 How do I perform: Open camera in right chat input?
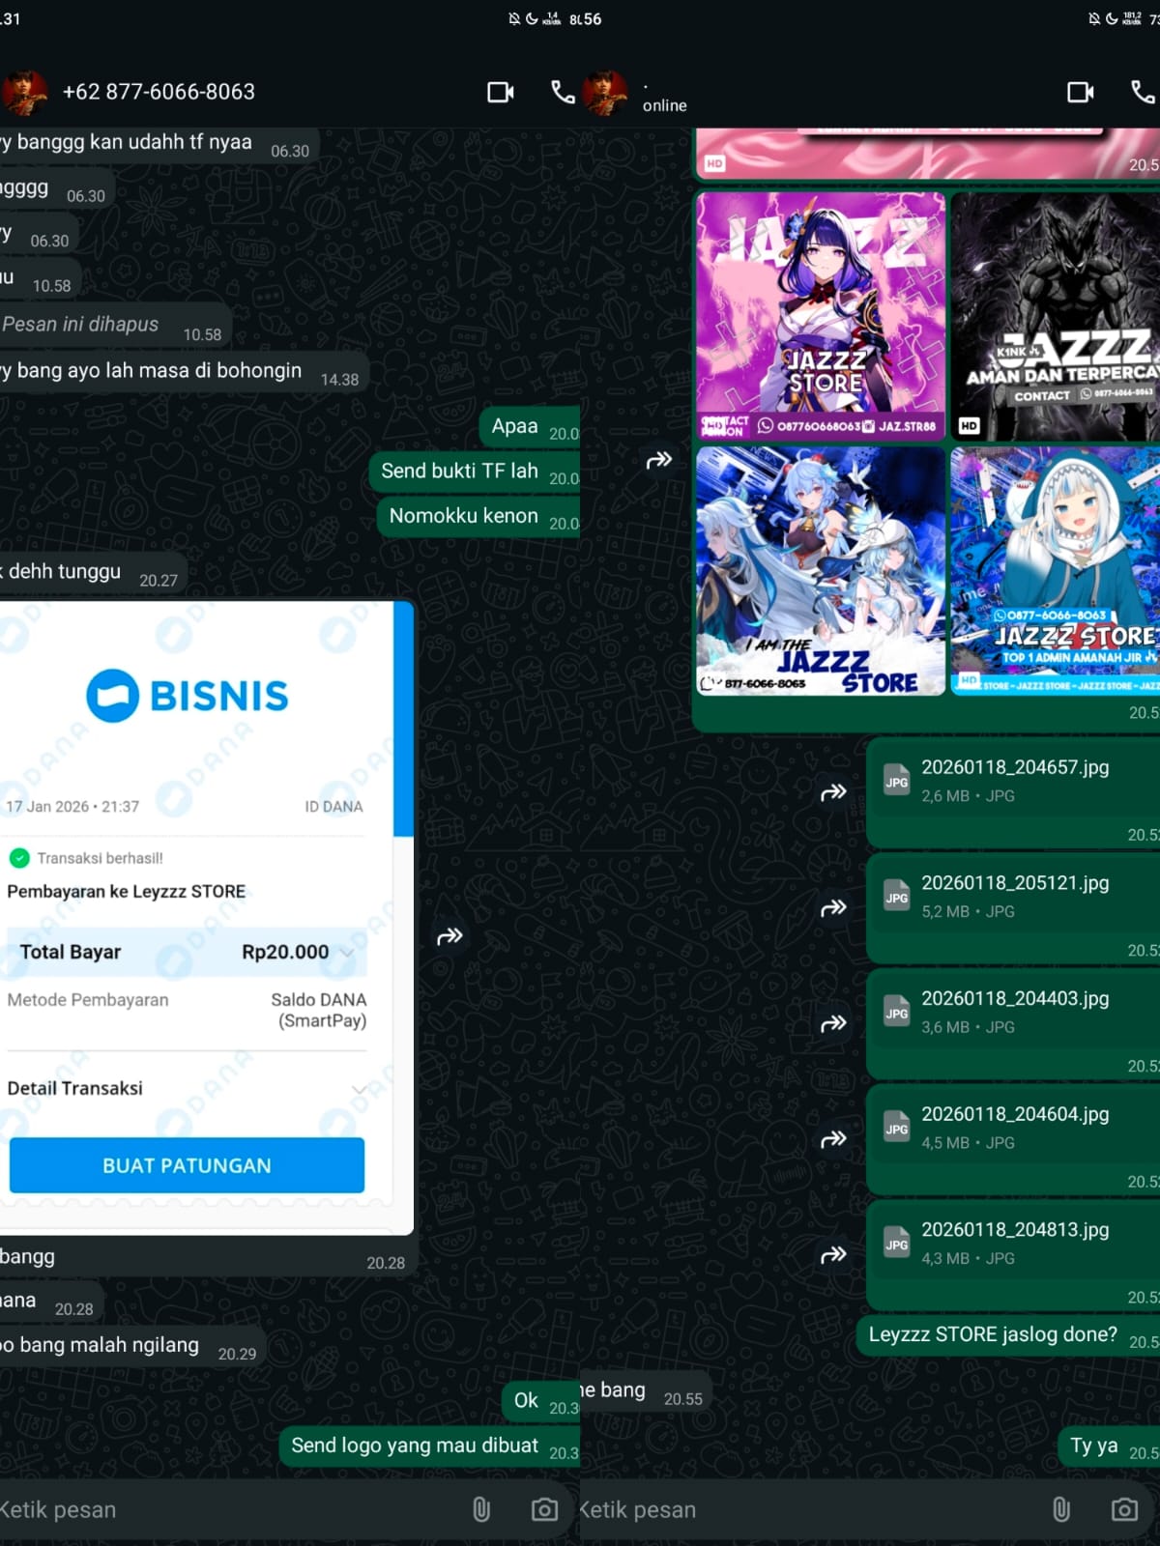point(1124,1509)
